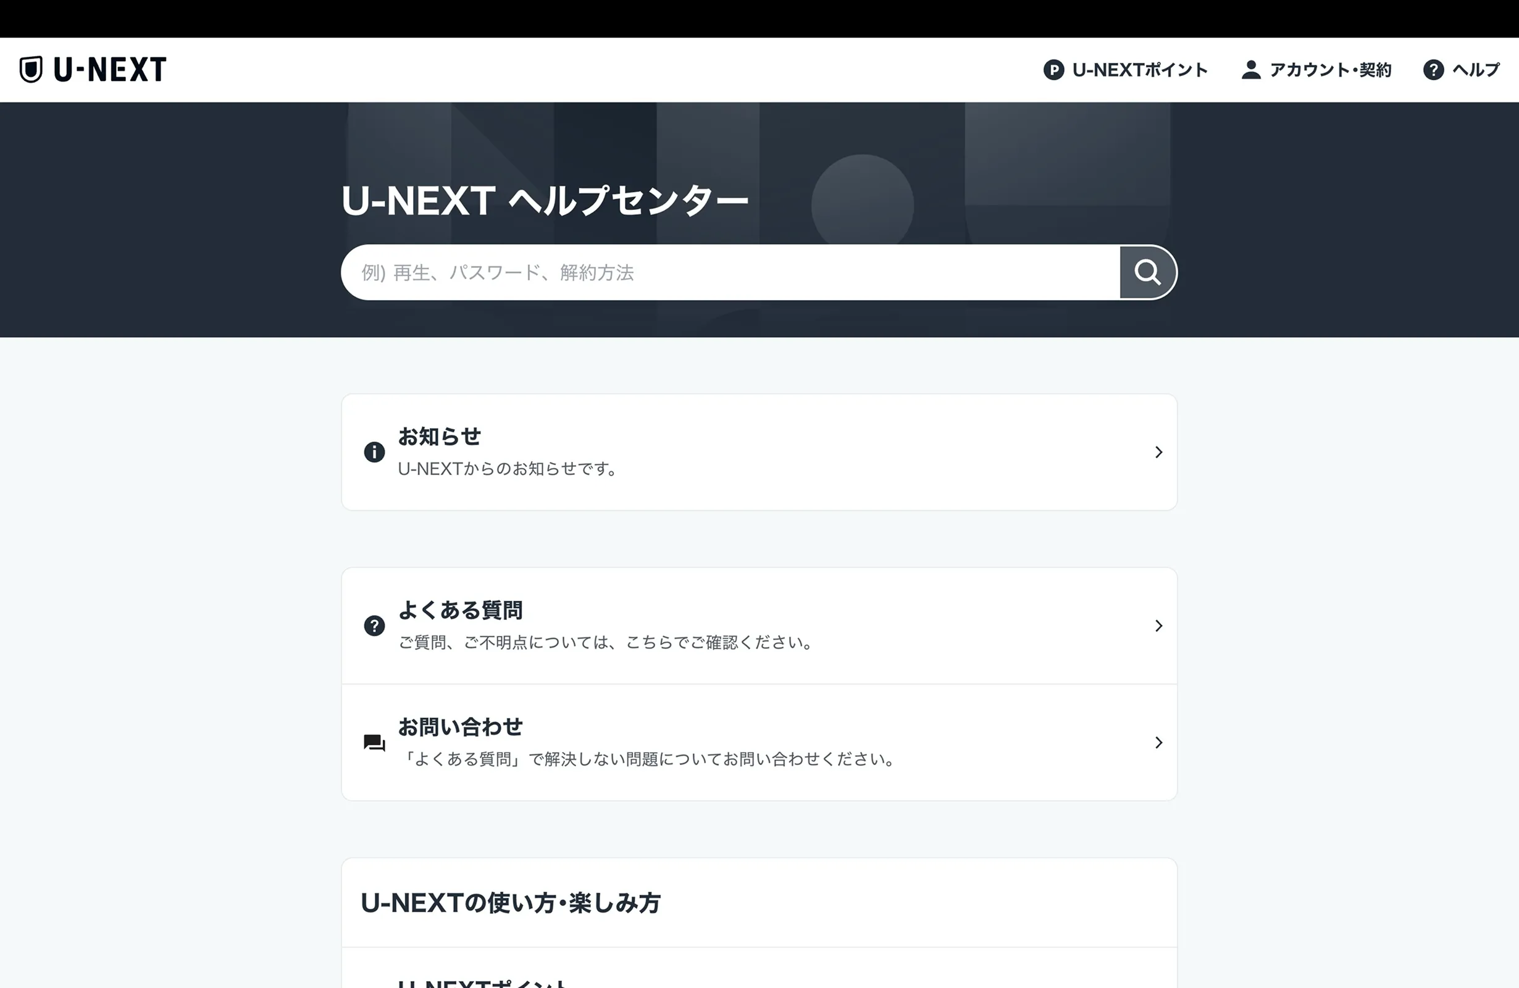1519x988 pixels.
Task: Open the お問い合わせ heading link
Action: pos(460,727)
